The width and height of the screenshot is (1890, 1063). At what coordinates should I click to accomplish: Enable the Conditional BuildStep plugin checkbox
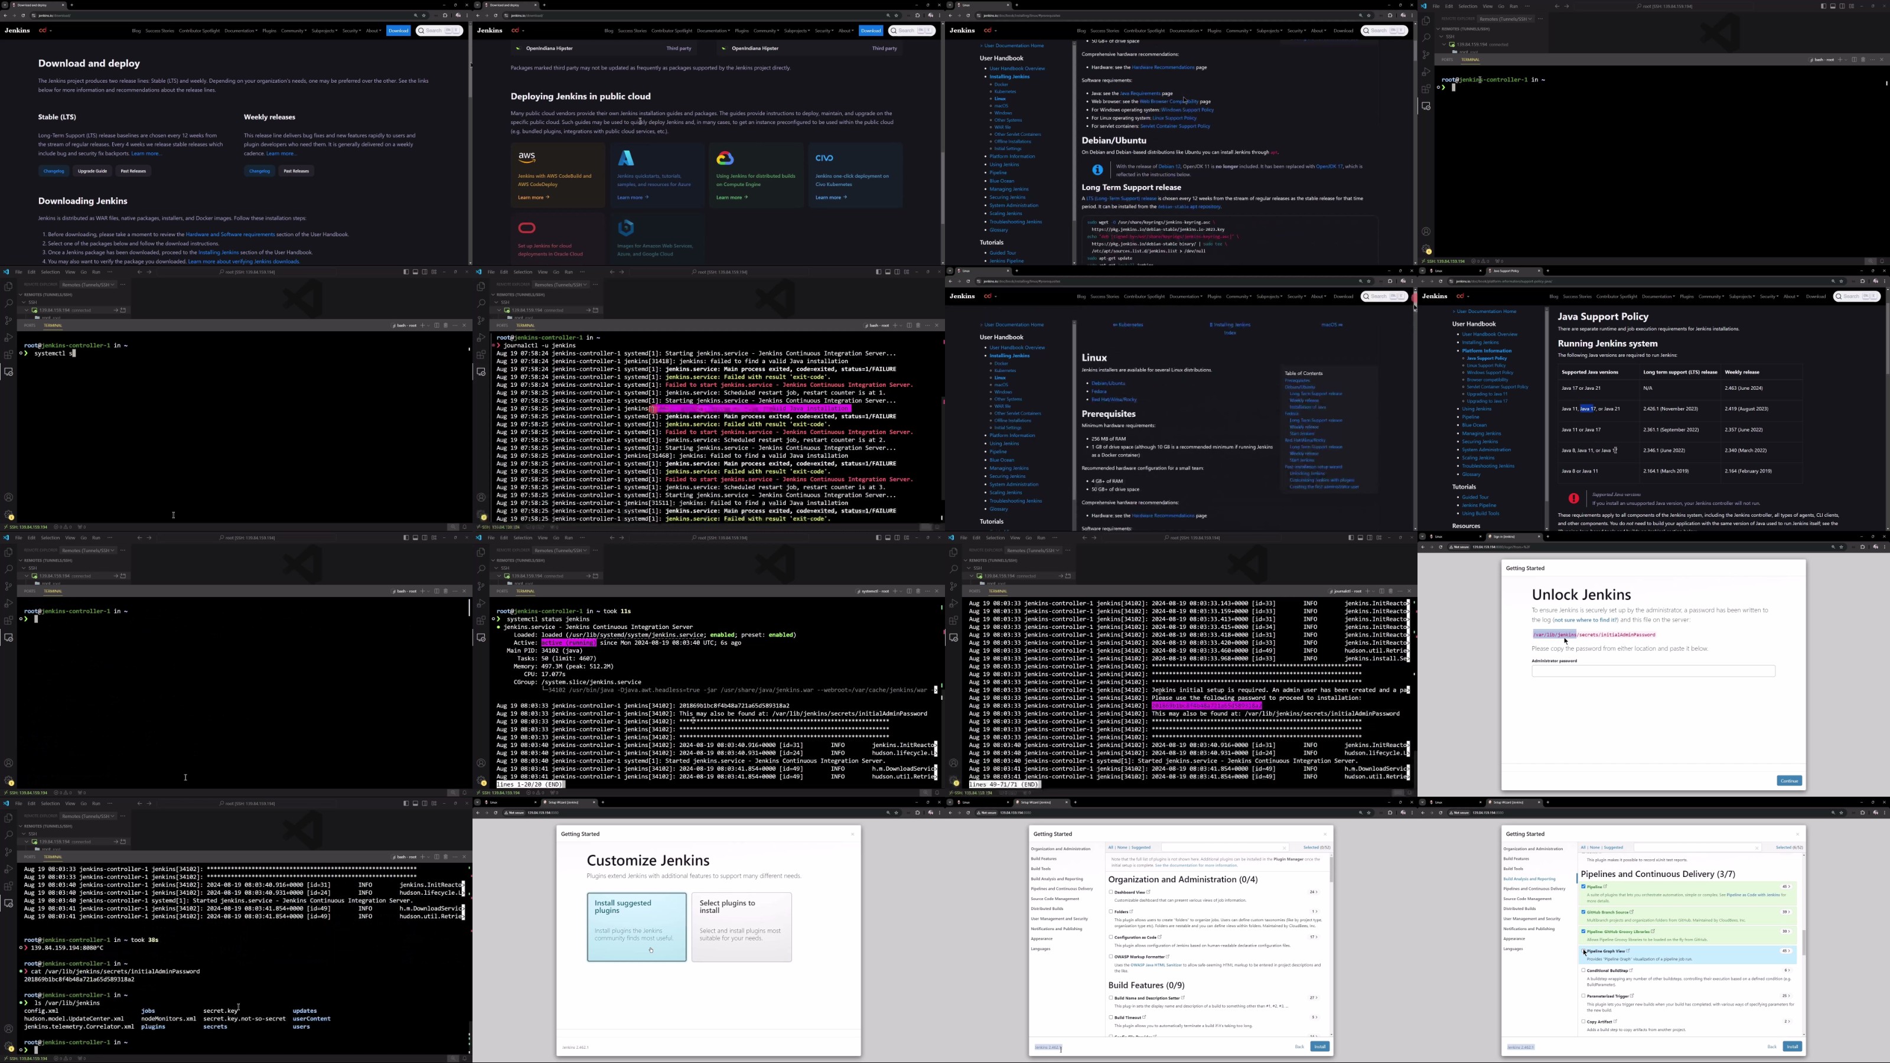(1583, 970)
